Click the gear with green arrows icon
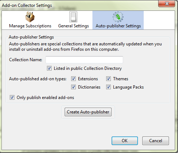The image size is (178, 153). coord(118,17)
